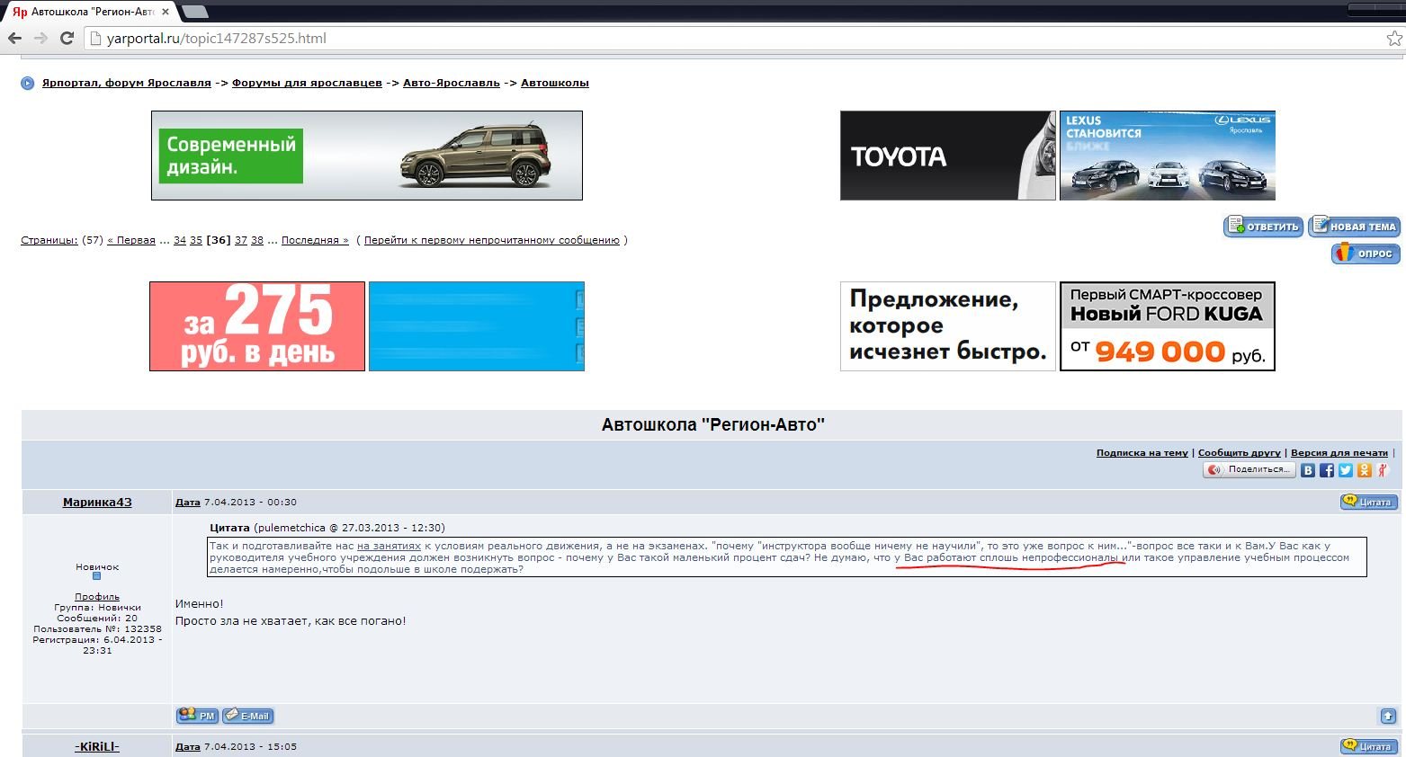Screen dimensions: 1406x757
Task: Share the topic on VKontakte
Action: point(1308,470)
